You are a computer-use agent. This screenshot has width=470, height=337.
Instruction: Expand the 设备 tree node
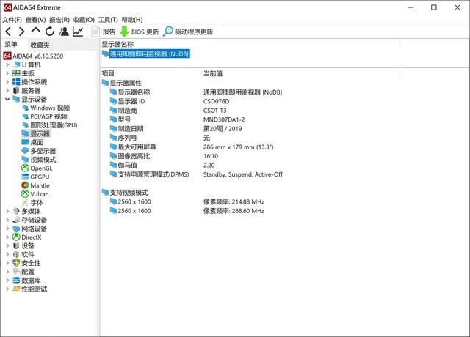tap(7, 246)
